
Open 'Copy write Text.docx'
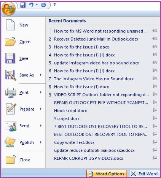(x=74, y=142)
